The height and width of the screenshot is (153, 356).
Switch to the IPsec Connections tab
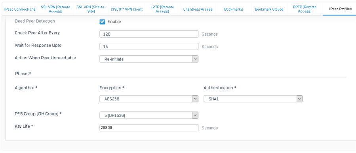tap(20, 9)
